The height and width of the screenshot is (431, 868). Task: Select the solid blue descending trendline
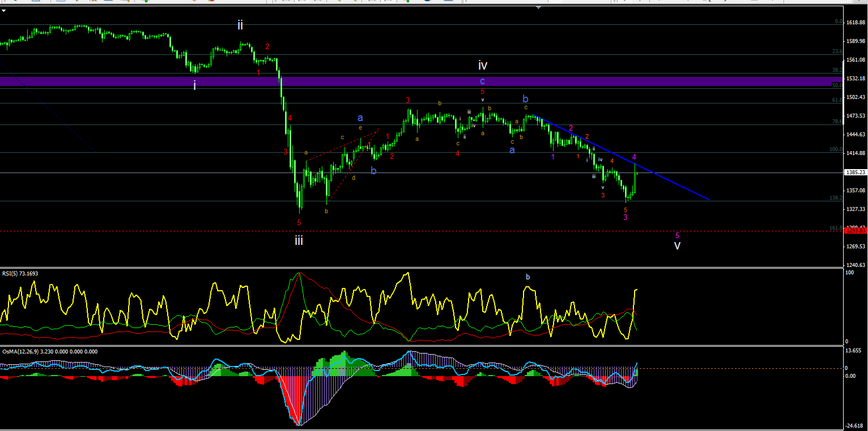(621, 158)
